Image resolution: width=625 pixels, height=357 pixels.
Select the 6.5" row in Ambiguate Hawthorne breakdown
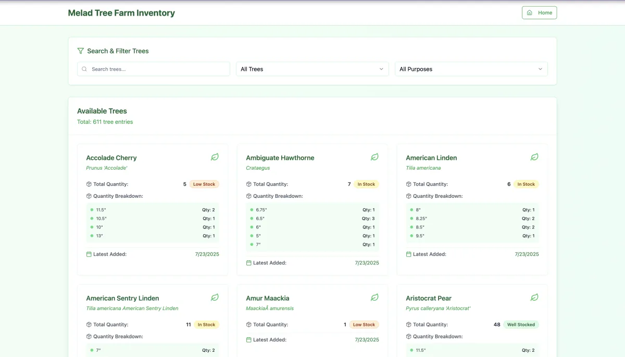pos(312,219)
